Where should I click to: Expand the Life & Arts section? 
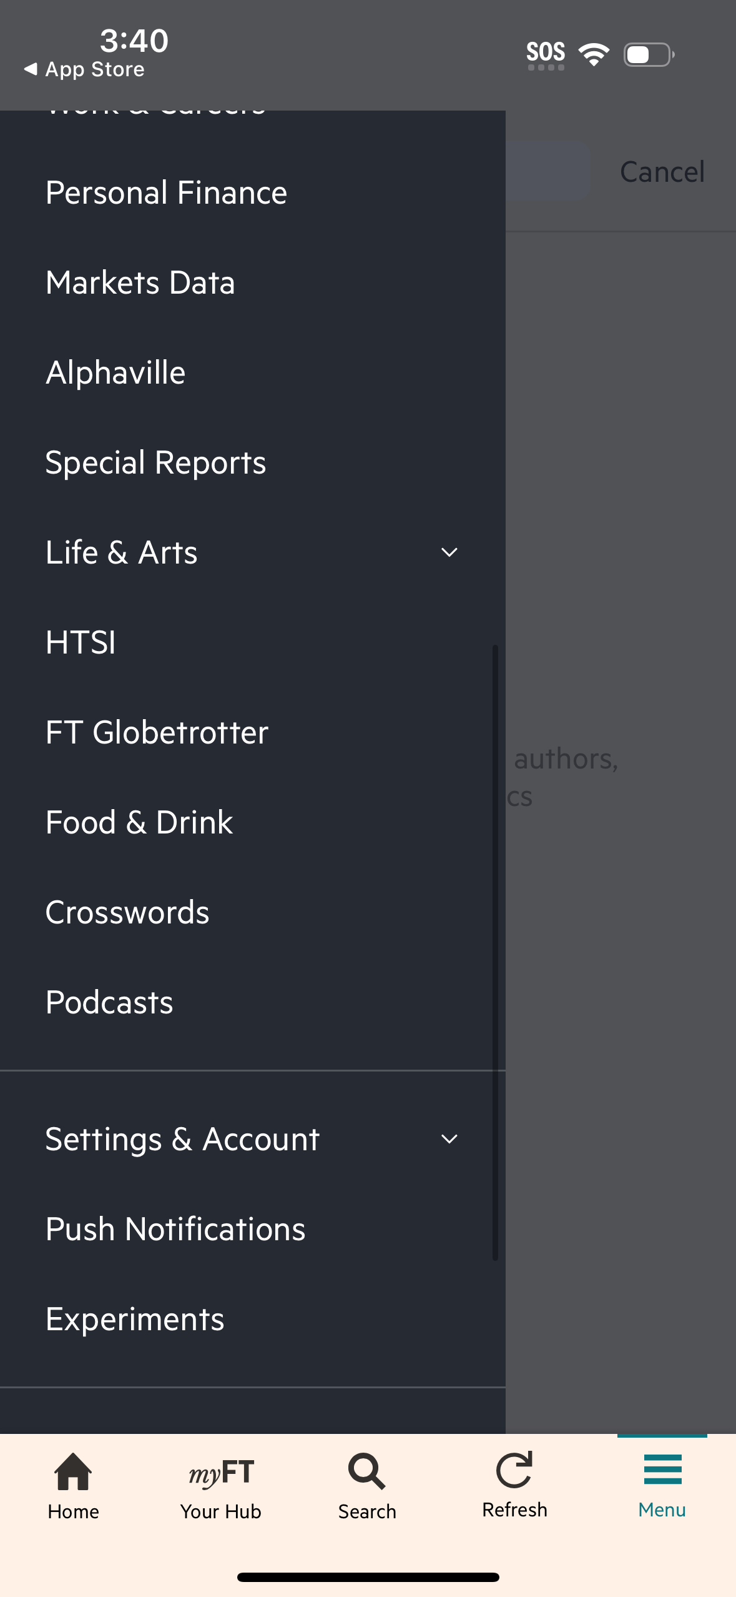coord(449,552)
